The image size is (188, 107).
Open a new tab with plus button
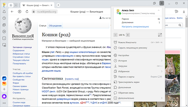click(x=58, y=5)
